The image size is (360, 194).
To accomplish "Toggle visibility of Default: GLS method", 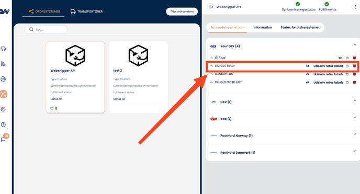I will (308, 74).
